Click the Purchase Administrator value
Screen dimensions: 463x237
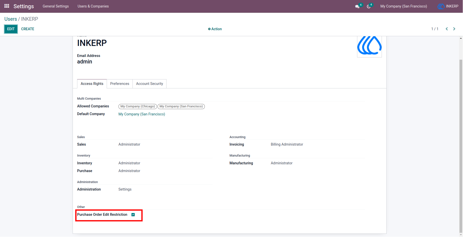click(x=129, y=171)
